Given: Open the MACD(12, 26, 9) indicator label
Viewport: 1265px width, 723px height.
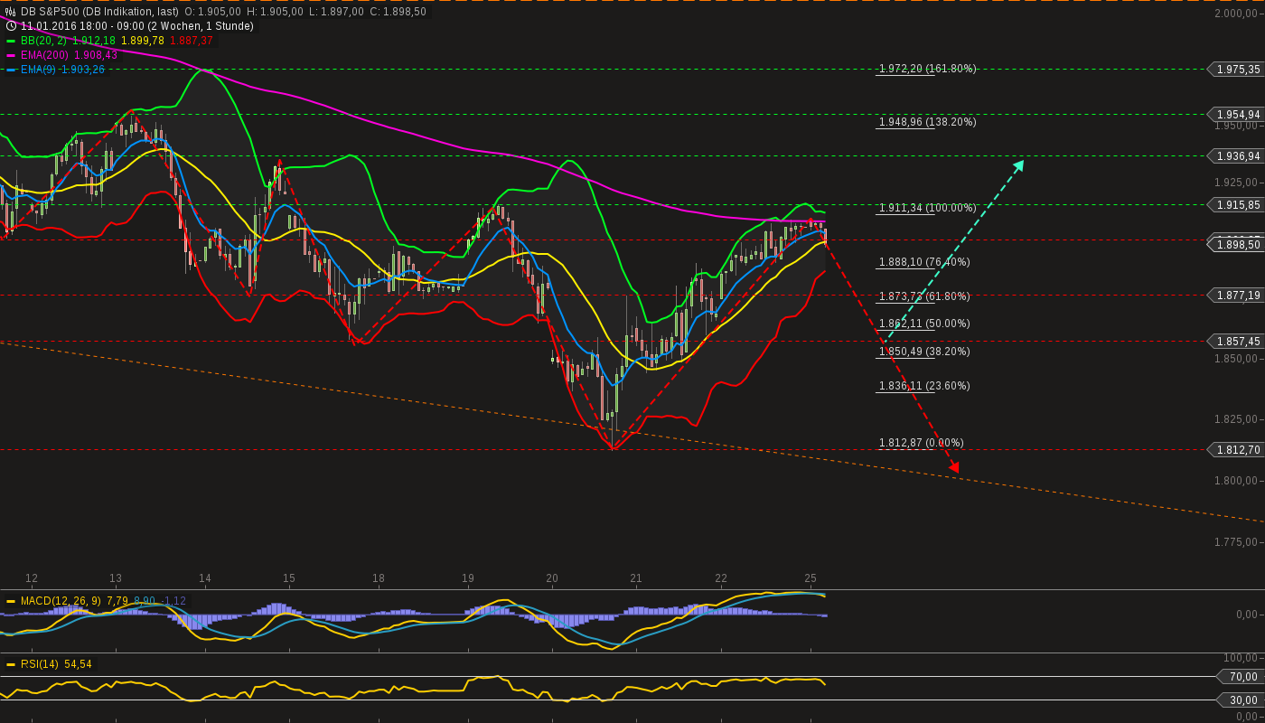Looking at the screenshot, I should click(61, 601).
